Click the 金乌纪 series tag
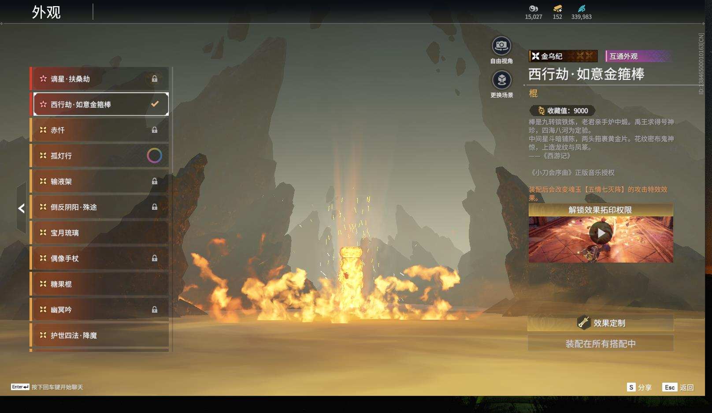Screen dimensions: 712x413 click(x=563, y=56)
